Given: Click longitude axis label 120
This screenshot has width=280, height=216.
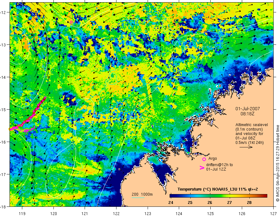Looking at the screenshot, I should tap(53, 213).
